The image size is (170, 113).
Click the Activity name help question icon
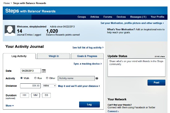click(97, 78)
